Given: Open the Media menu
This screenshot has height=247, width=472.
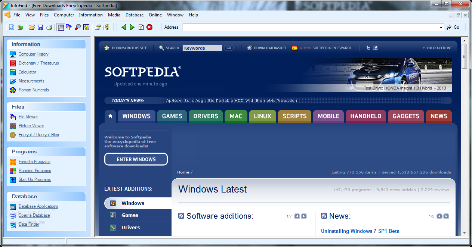Looking at the screenshot, I should tap(114, 15).
